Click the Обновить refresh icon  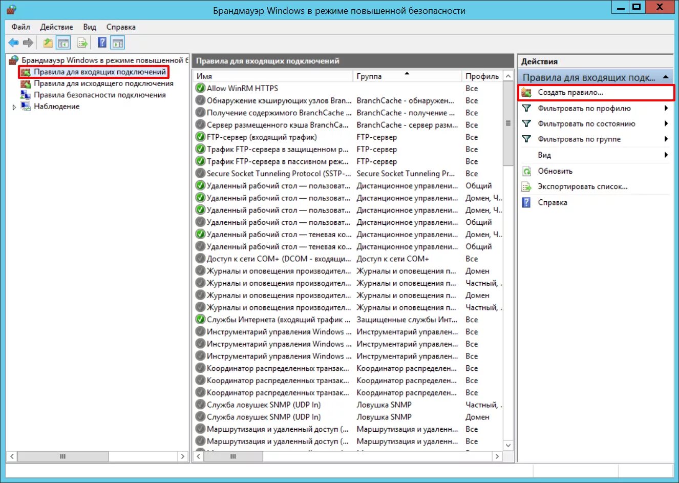(x=526, y=171)
